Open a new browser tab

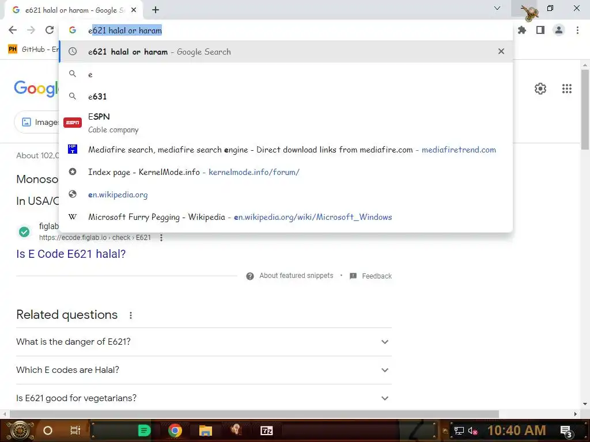[156, 10]
